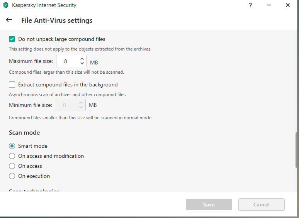Image resolution: width=299 pixels, height=218 pixels.
Task: Pick On execution scan mode
Action: (12, 176)
